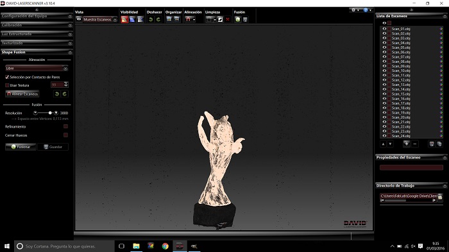Click the color icon of Scan_01.obj
This screenshot has height=252, width=449.
[x=441, y=29]
